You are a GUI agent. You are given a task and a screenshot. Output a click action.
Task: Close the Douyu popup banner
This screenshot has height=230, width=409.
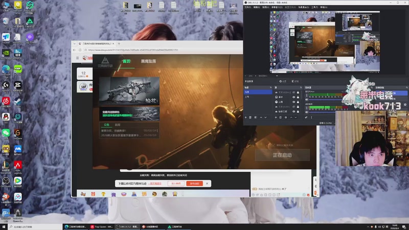(x=207, y=183)
